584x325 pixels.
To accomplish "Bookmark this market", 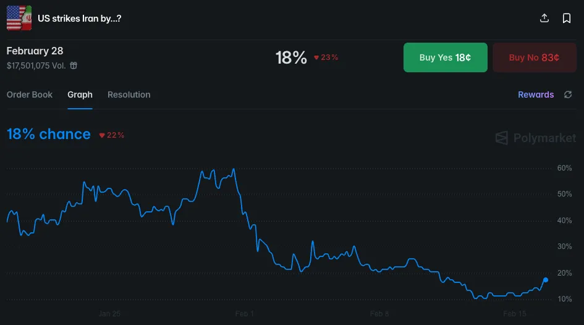I will (567, 19).
